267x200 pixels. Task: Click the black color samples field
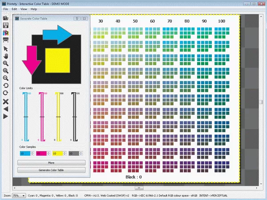pos(74,153)
